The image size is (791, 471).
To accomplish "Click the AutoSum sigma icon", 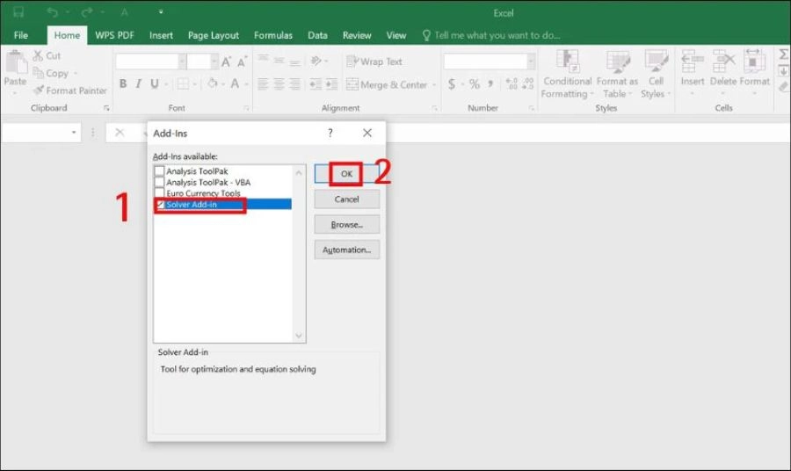I will click(783, 54).
